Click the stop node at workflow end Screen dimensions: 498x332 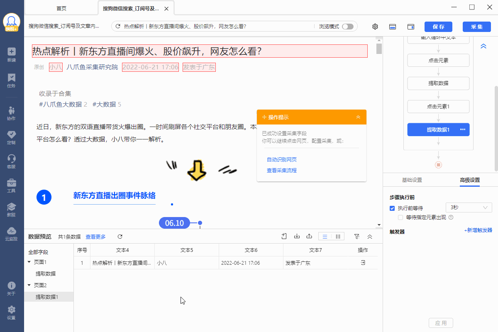click(x=438, y=165)
